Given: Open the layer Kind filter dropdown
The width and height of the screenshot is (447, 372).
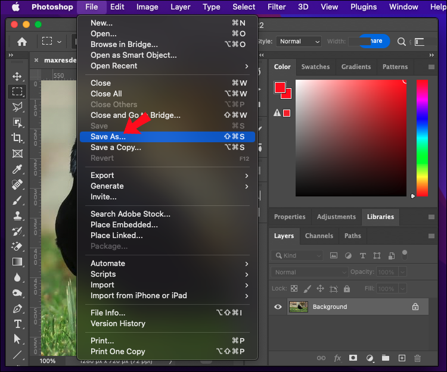Looking at the screenshot, I should tap(297, 255).
